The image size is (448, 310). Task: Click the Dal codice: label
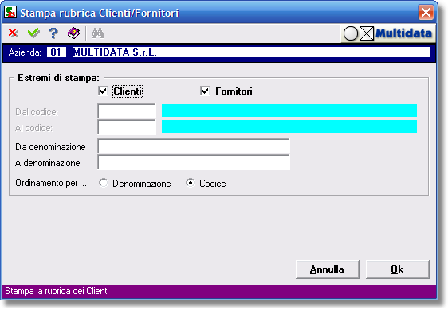pos(37,112)
